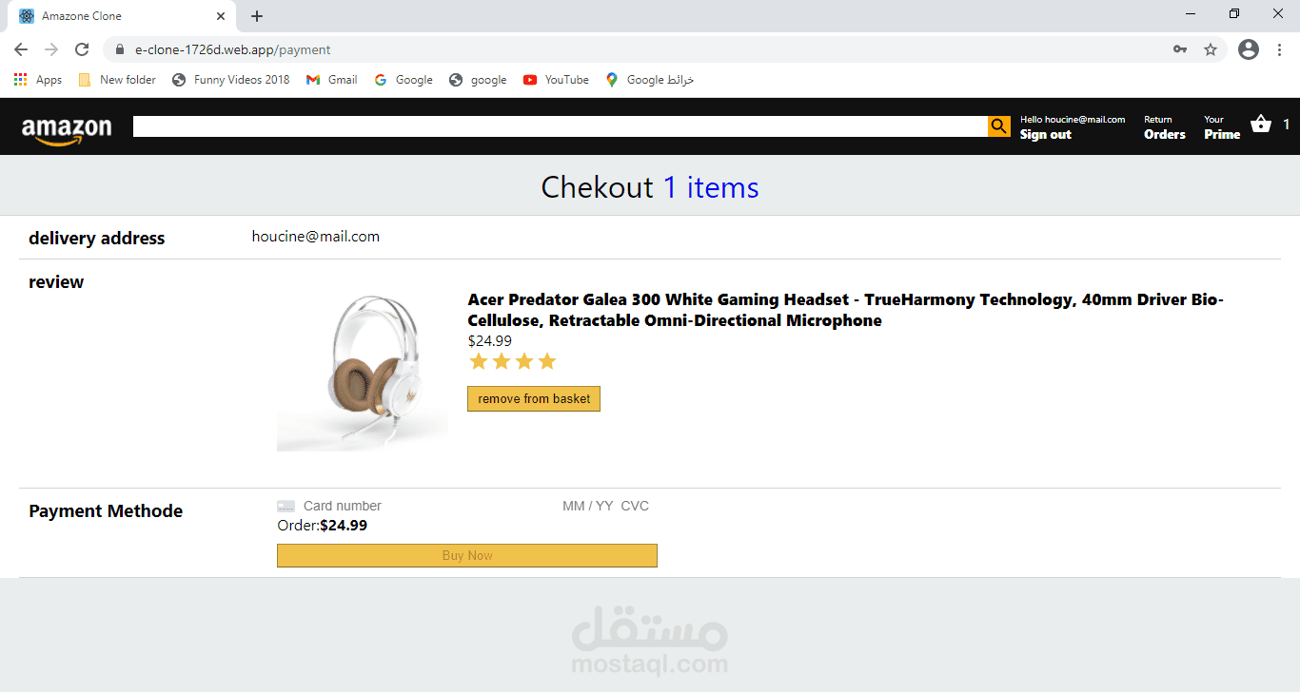Open the Chrome profile avatar icon

(1249, 49)
